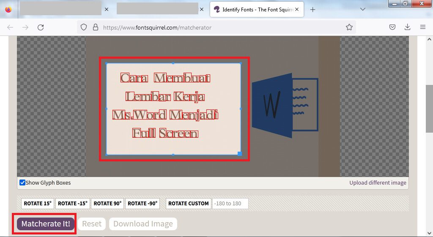
Task: Reload the current page
Action: point(41,27)
